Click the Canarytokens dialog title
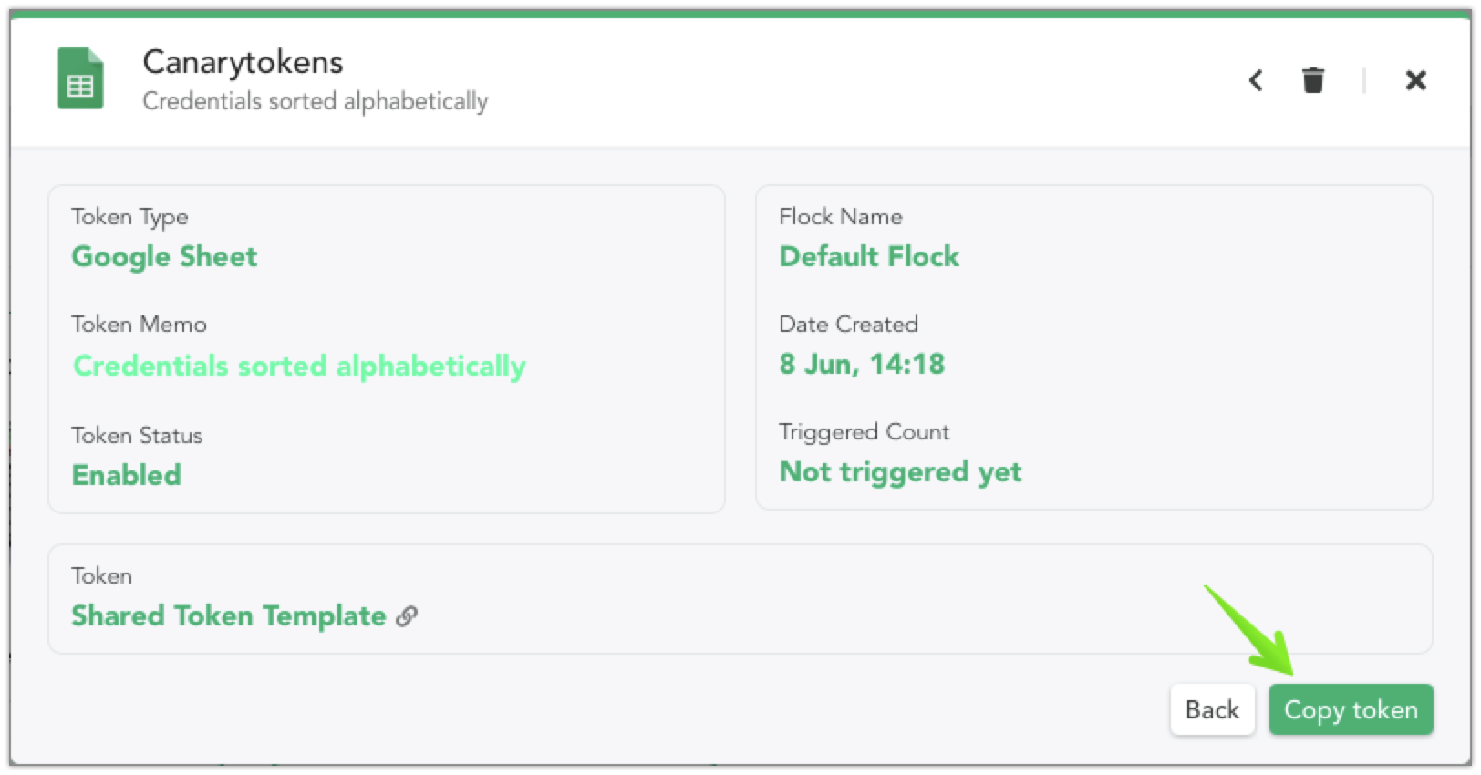 click(243, 62)
